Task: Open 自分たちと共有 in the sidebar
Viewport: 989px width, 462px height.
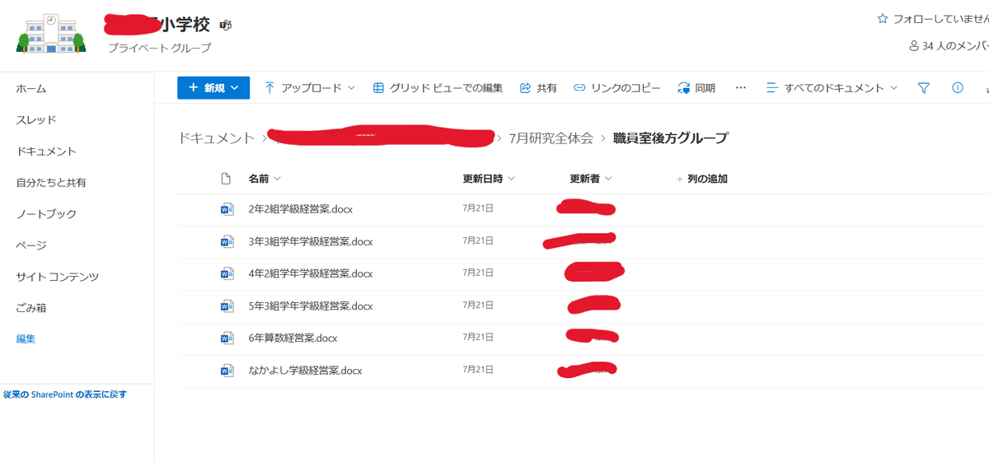Action: point(51,183)
